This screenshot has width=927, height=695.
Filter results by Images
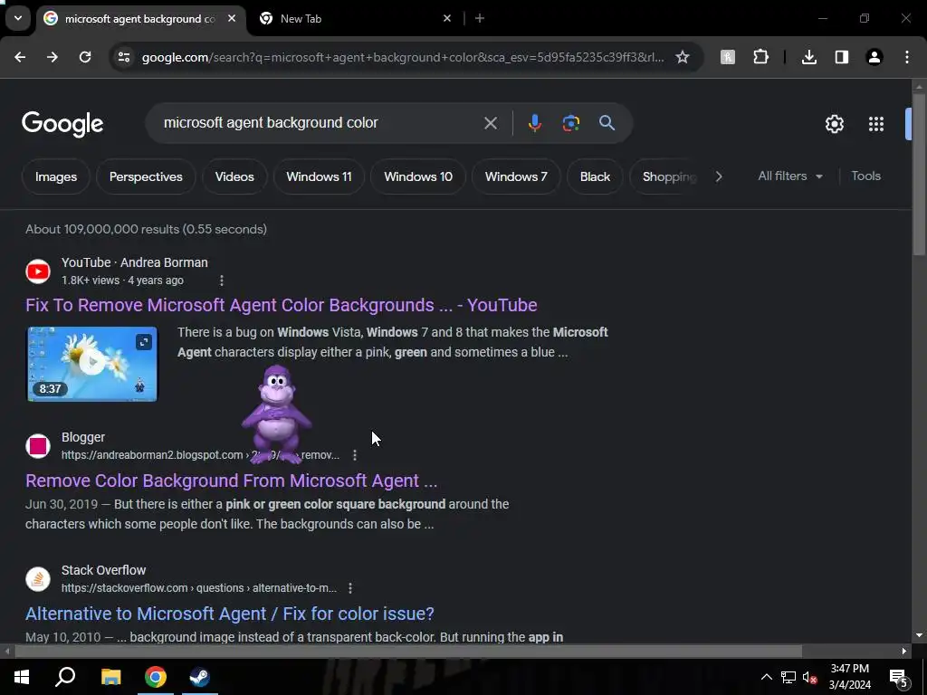click(x=56, y=176)
